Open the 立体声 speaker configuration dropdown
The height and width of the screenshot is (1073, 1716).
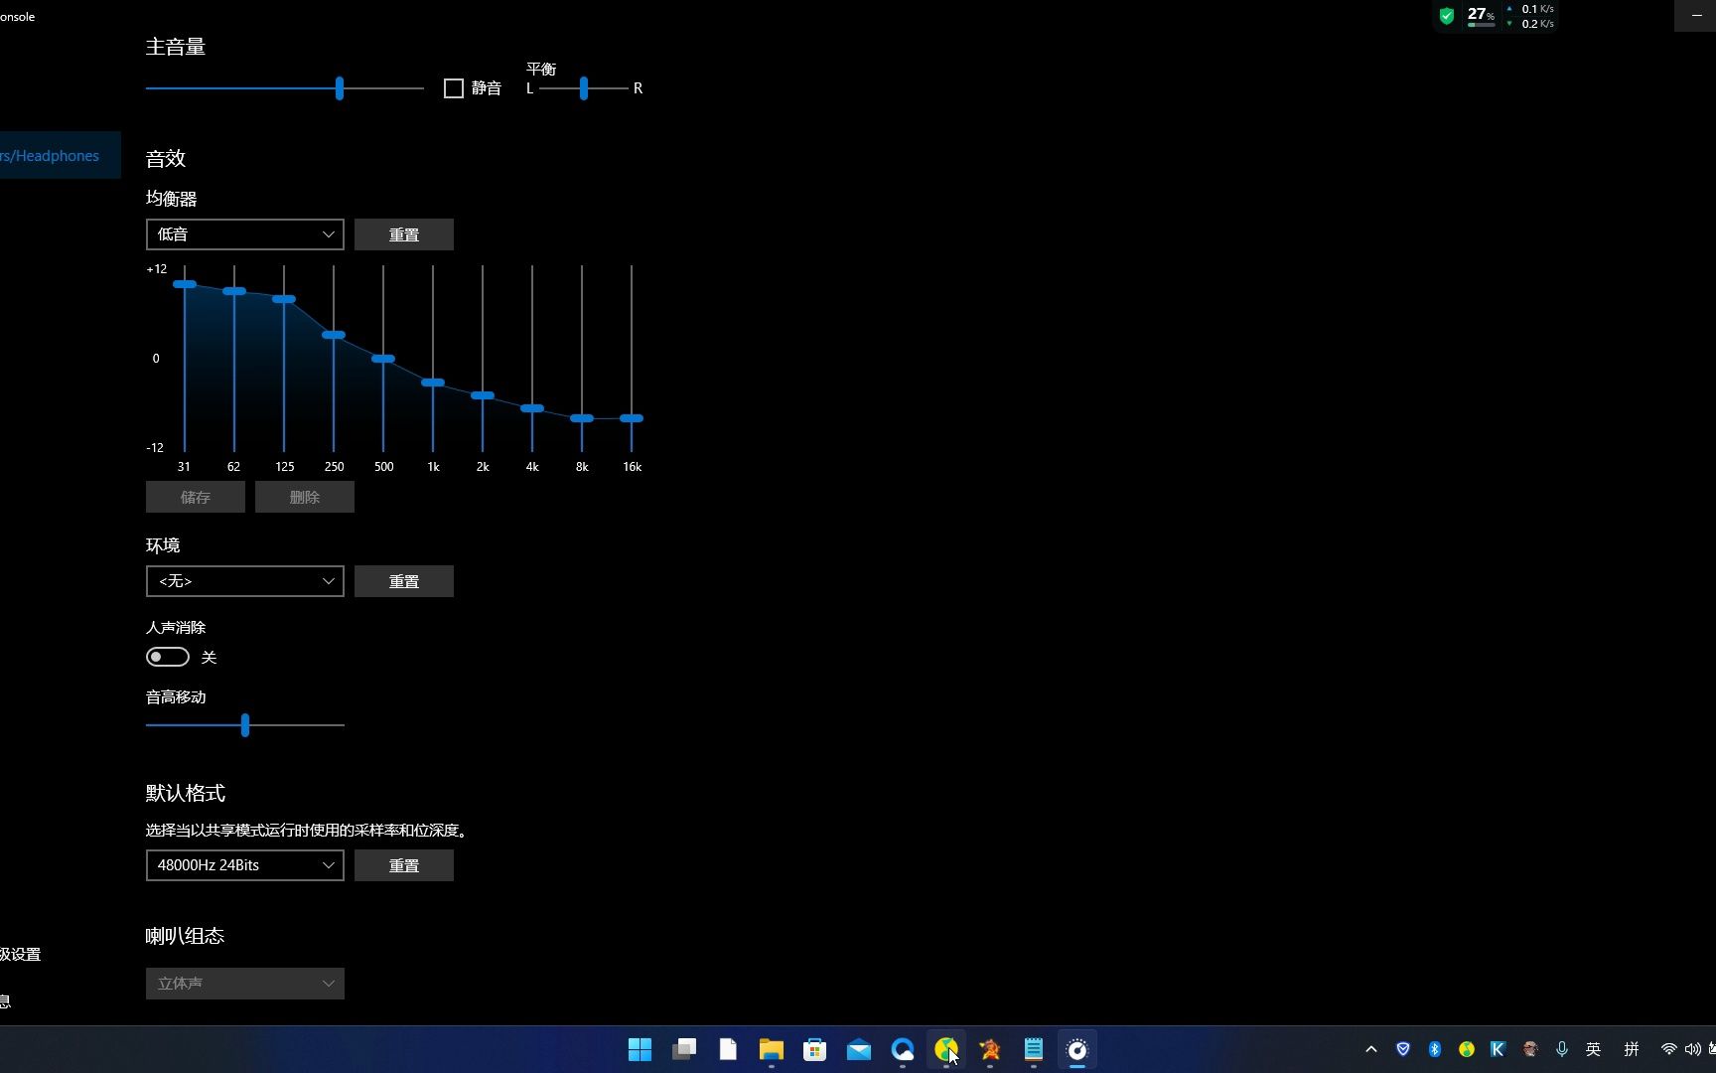[x=245, y=984]
